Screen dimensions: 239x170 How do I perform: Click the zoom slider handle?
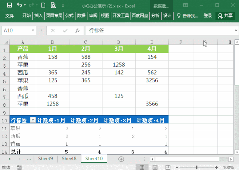tap(197, 167)
